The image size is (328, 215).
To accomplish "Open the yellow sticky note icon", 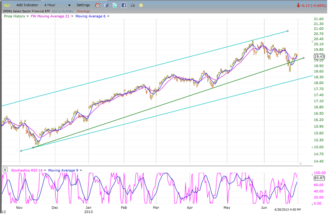I will tap(141, 5).
